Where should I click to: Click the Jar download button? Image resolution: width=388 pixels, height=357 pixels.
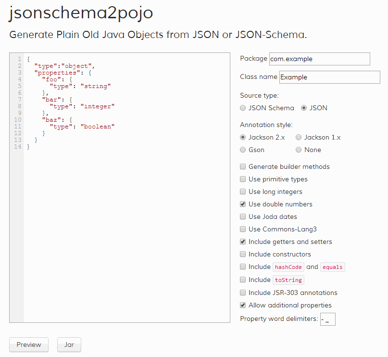(69, 344)
